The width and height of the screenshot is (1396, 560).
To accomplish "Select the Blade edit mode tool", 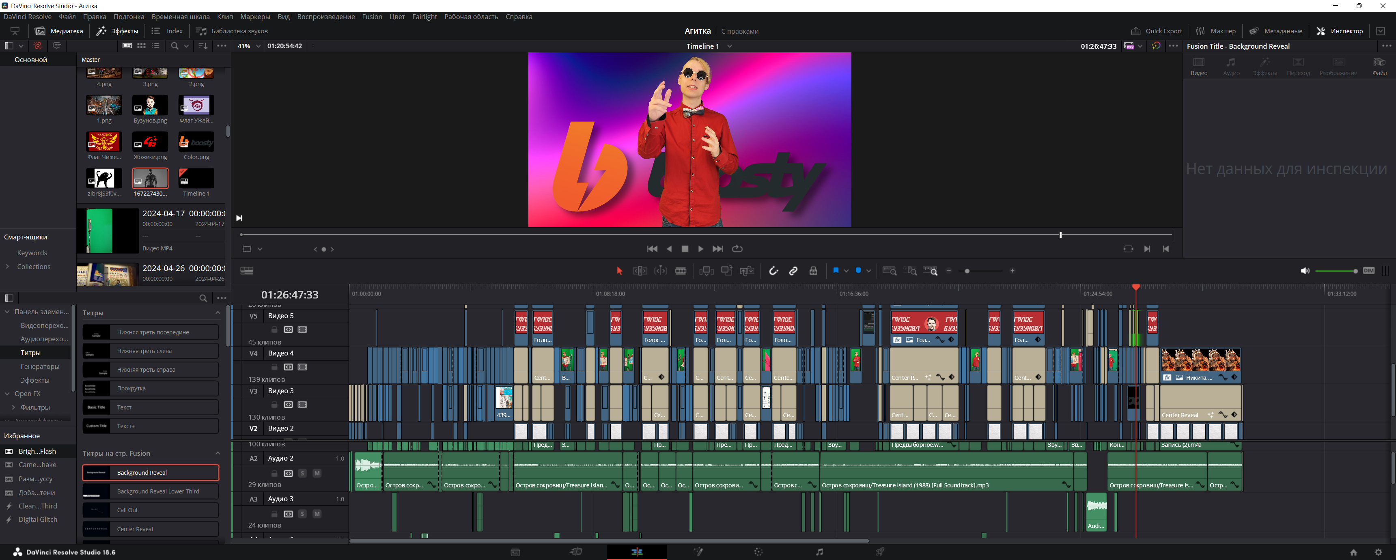I will (681, 271).
